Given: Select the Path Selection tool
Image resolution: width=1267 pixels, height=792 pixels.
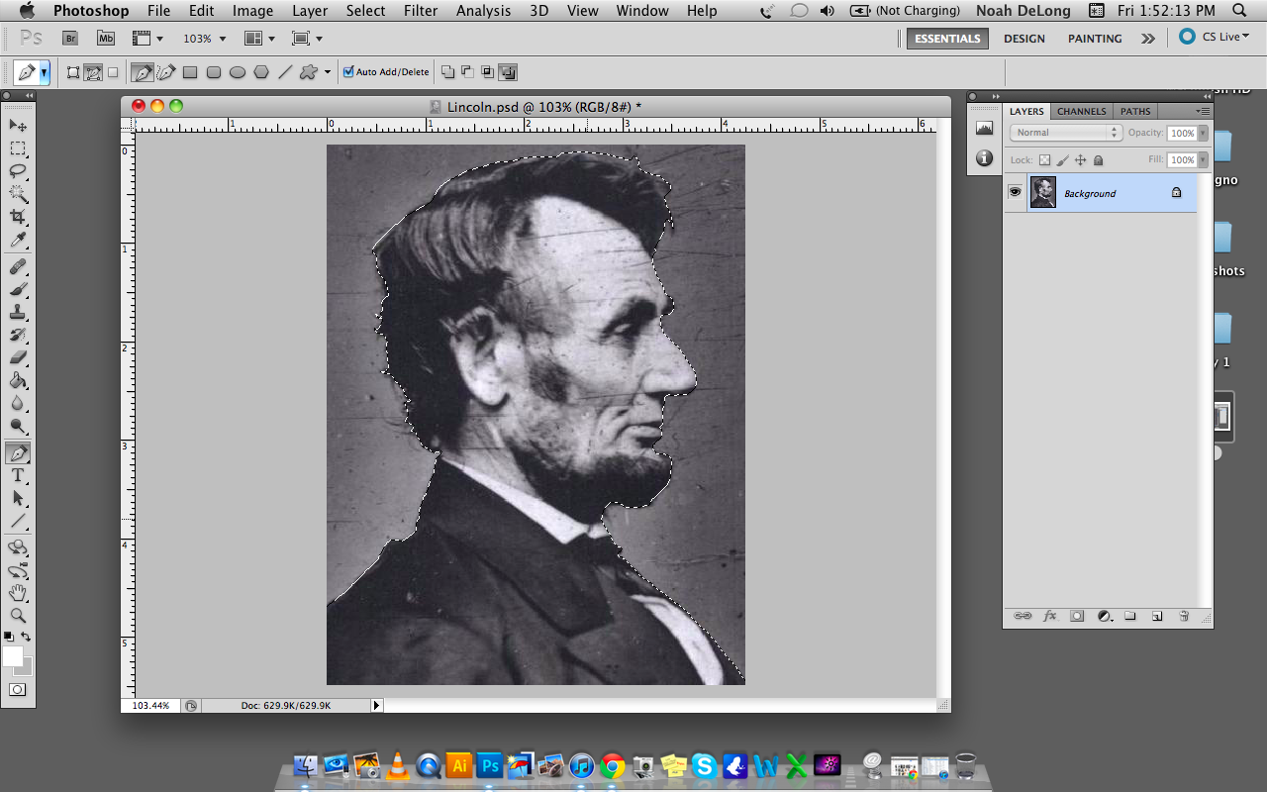Looking at the screenshot, I should 18,499.
